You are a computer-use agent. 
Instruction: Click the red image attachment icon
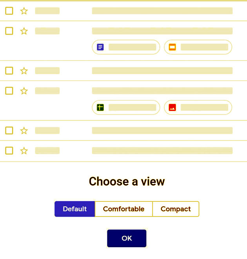172,107
